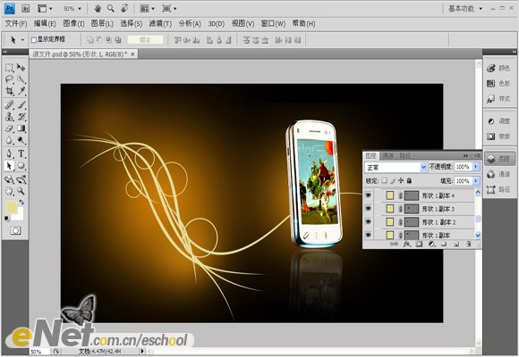519x357 pixels.
Task: Select the History Brush tool
Action: click(x=21, y=116)
